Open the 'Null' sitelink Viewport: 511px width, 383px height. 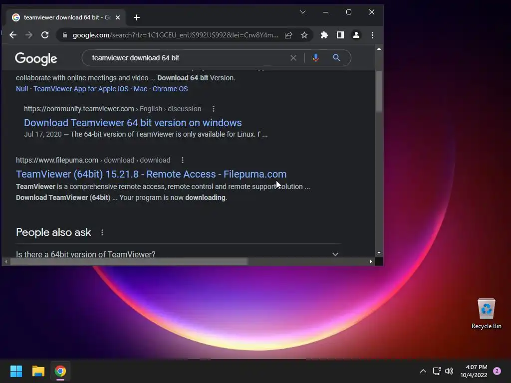coord(22,89)
